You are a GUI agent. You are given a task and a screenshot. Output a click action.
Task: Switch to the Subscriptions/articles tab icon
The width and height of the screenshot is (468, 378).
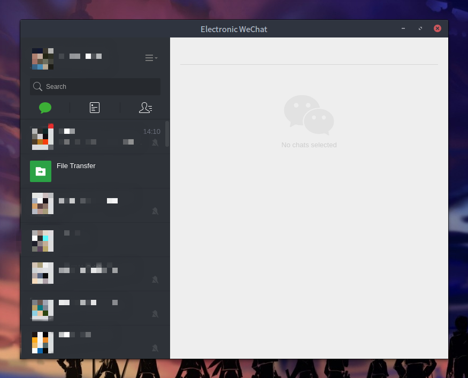[95, 108]
